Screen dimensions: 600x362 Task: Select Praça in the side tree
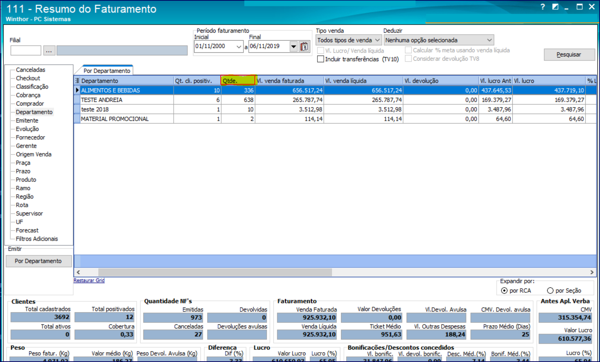(23, 163)
